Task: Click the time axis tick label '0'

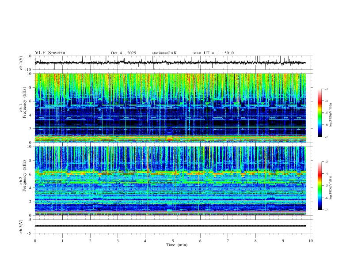Action: point(35,241)
